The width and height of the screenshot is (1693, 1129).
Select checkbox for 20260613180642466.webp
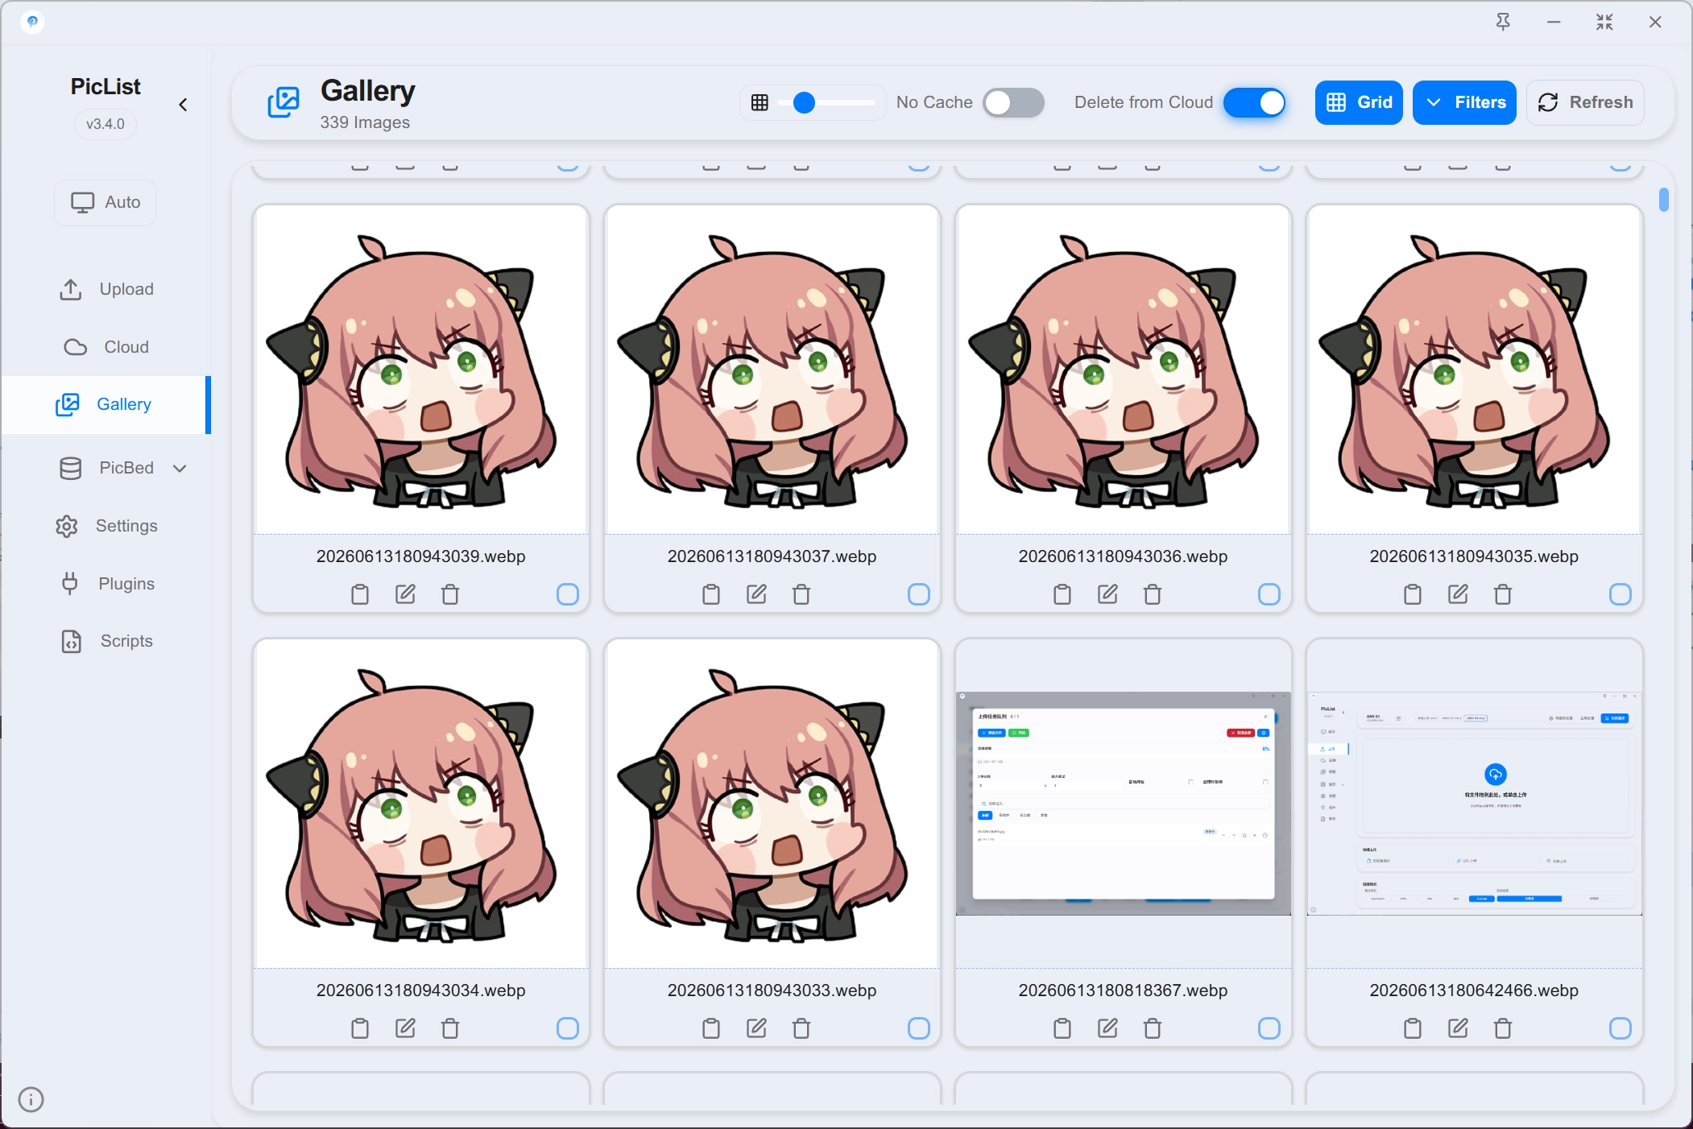pyautogui.click(x=1621, y=1028)
